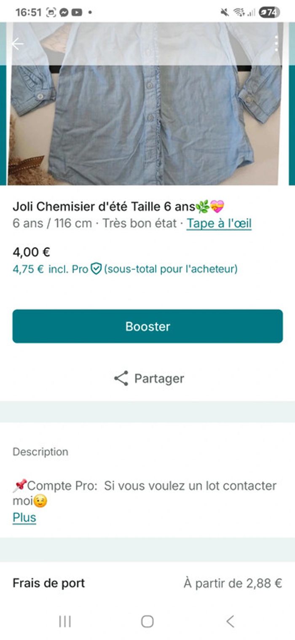
Task: Open the Frais de port row
Action: pos(49,583)
